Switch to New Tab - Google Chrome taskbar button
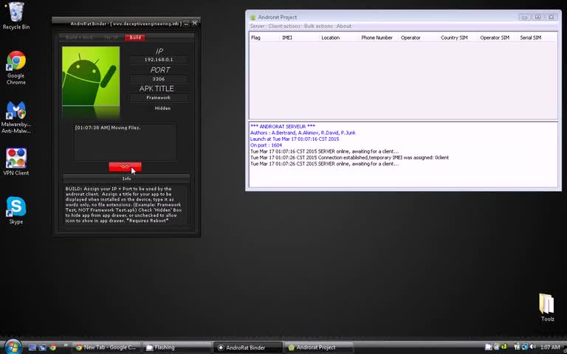Image resolution: width=567 pixels, height=354 pixels. tap(106, 347)
